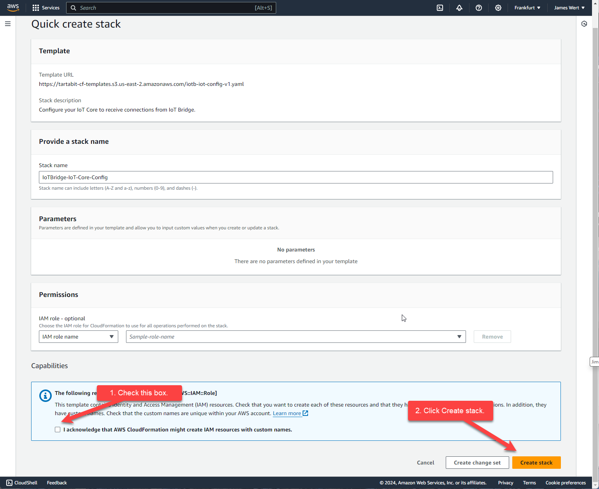This screenshot has height=489, width=599.
Task: Open the help question mark menu
Action: [x=479, y=8]
